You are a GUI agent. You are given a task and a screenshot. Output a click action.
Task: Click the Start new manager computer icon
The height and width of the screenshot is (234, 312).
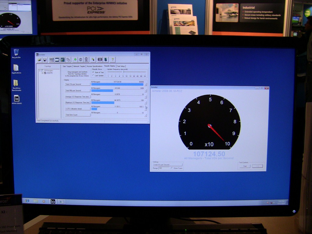[x=51, y=59]
